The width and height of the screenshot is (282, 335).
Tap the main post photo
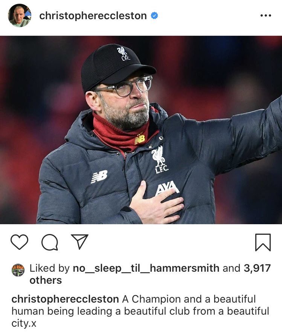pos(141,130)
